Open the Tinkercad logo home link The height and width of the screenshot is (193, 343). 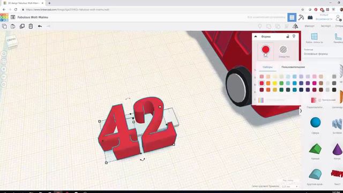pos(4,17)
